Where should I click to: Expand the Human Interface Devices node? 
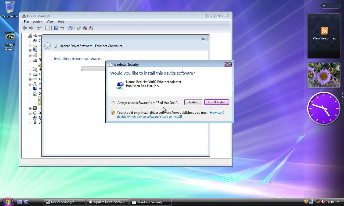coord(30,69)
